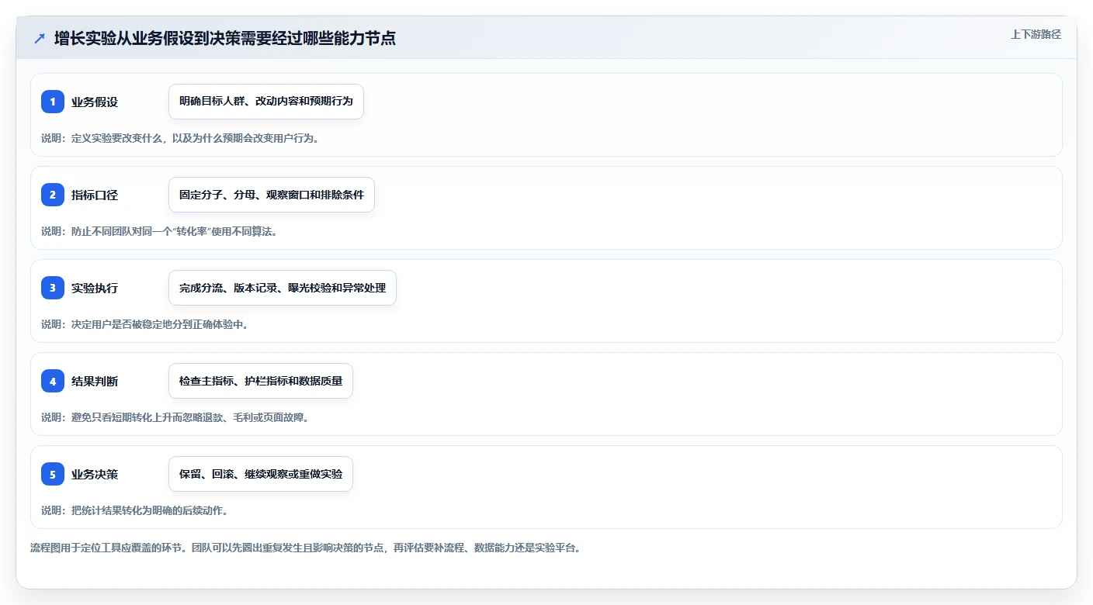Click the 业务决策 step label
Viewport: 1093px width, 605px height.
pyautogui.click(x=95, y=474)
